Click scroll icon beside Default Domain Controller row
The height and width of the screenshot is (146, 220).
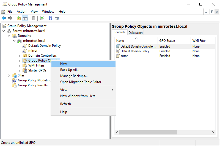118,46
